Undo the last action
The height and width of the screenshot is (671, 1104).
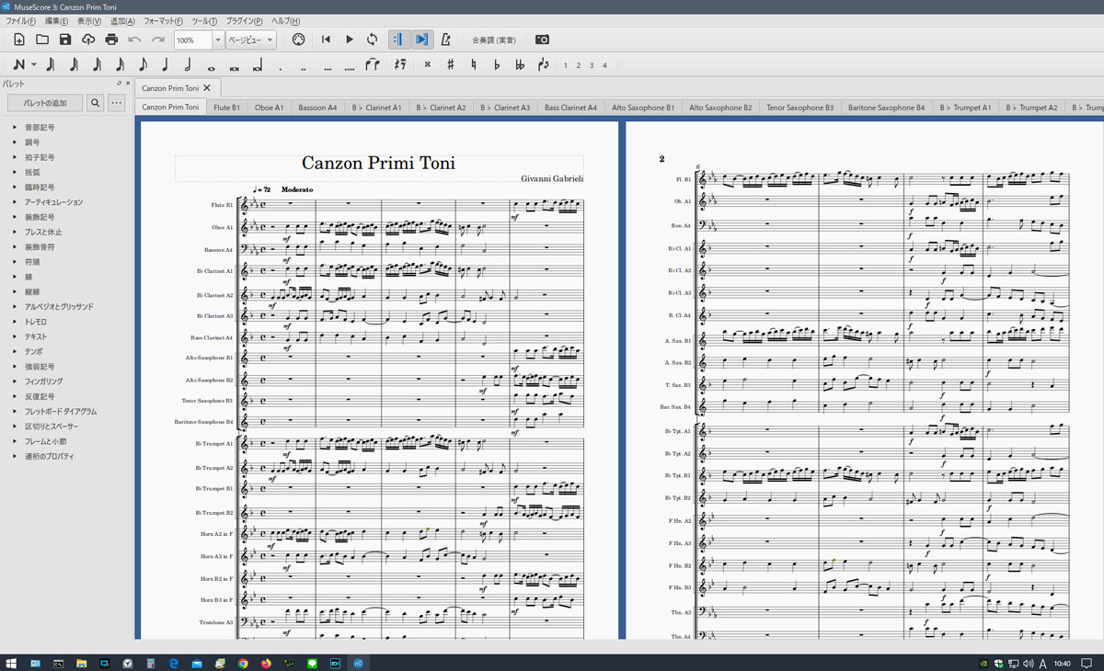point(134,40)
